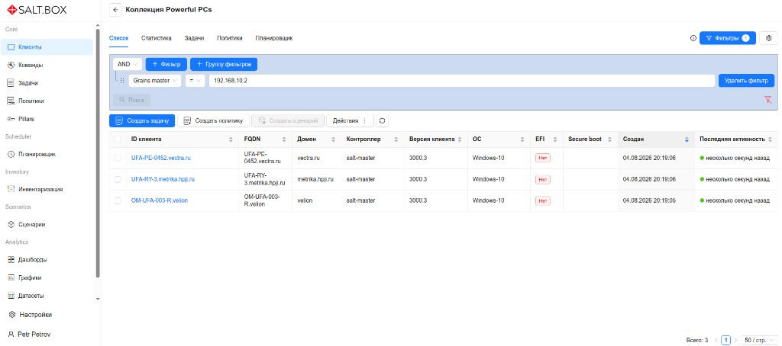
Task: Click the filter value field with 192.168.10.2
Action: tap(461, 81)
